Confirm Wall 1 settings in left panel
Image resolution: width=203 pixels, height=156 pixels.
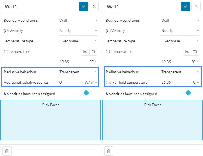(x=84, y=6)
